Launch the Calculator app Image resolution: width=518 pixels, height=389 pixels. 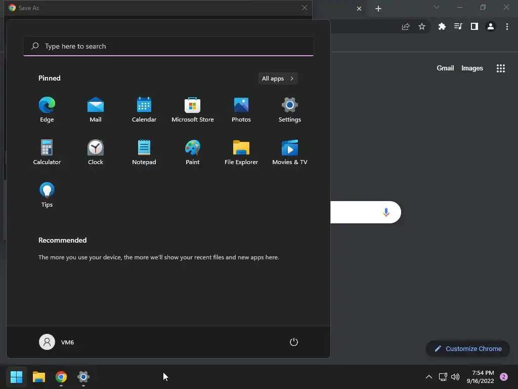[47, 152]
